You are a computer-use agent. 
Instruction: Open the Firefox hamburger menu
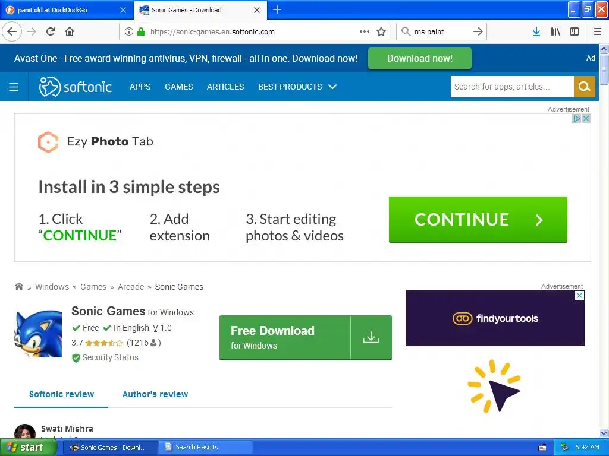pos(597,31)
